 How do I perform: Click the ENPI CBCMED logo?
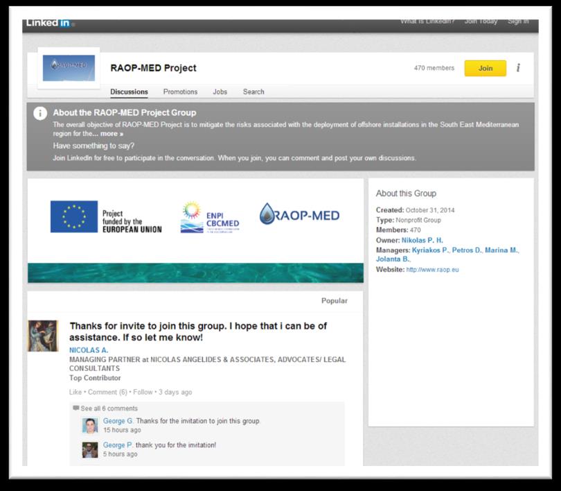tap(210, 217)
